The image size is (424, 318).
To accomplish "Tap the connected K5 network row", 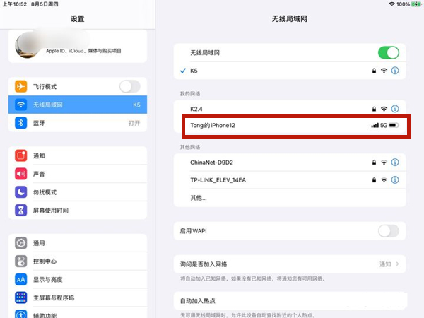I will point(290,71).
